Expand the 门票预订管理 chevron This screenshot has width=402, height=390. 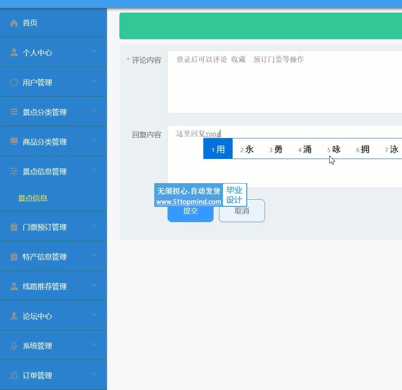[x=95, y=226]
